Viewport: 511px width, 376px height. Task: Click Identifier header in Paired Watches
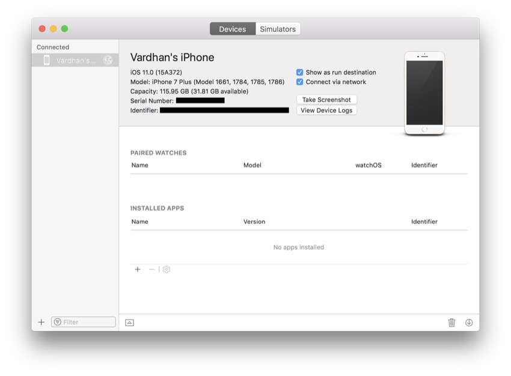pyautogui.click(x=424, y=165)
